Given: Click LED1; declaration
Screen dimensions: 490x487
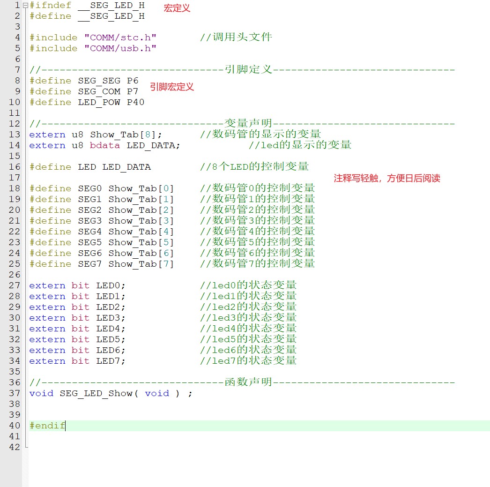Looking at the screenshot, I should pos(111,296).
